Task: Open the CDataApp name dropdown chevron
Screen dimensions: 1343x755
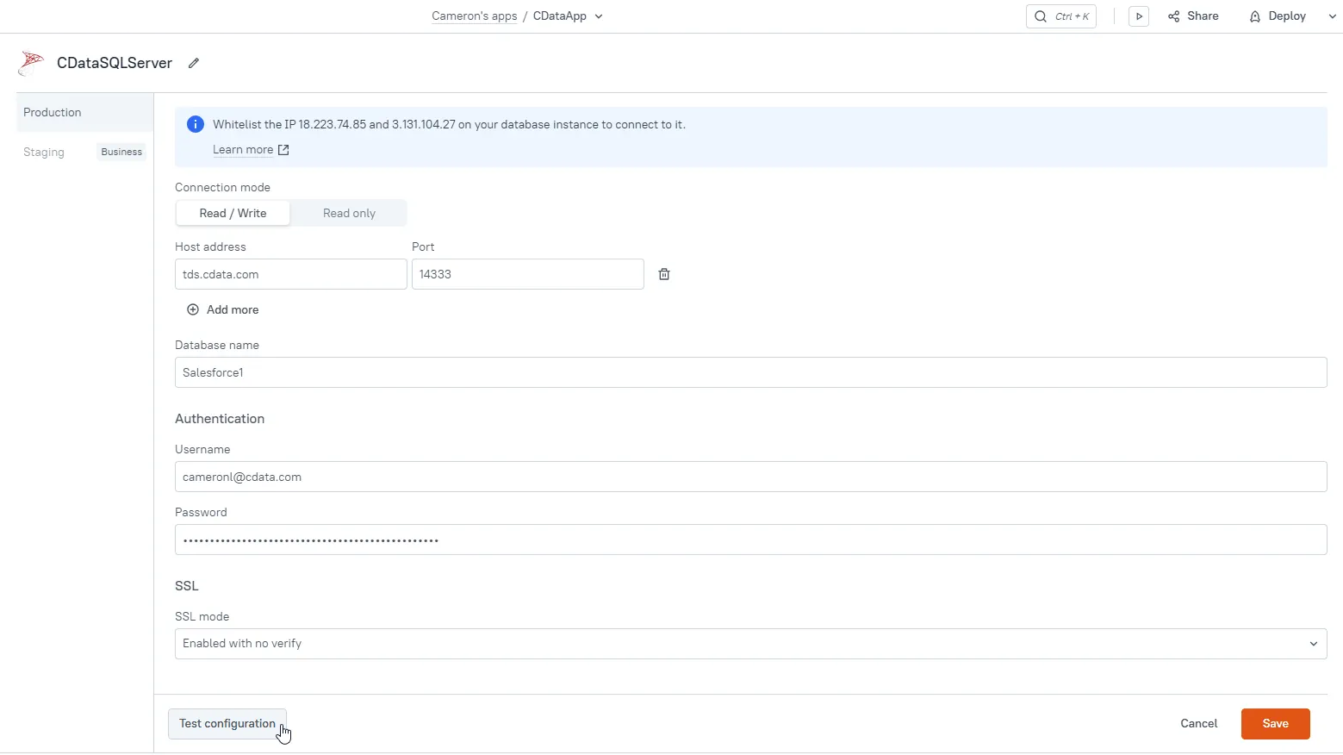Action: click(599, 16)
